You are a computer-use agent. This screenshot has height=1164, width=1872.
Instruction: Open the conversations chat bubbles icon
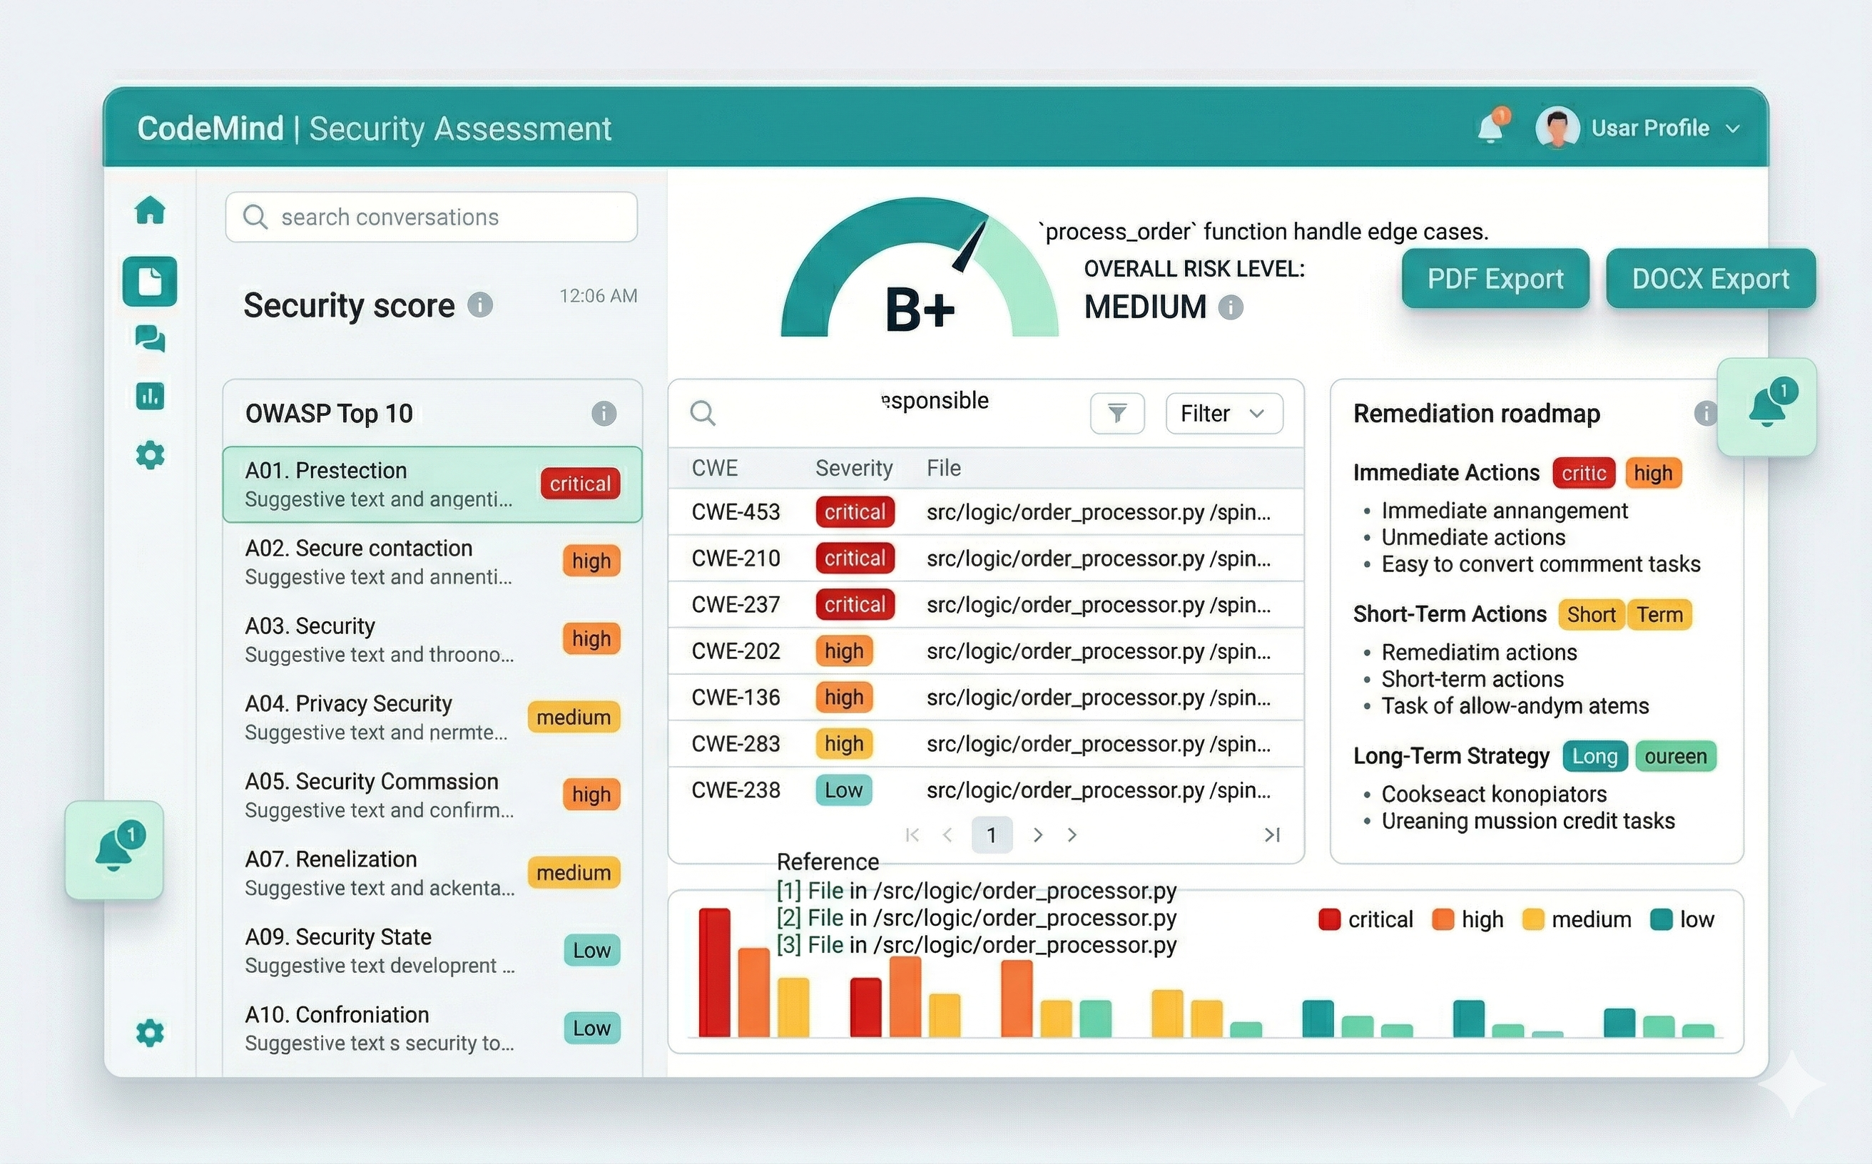(149, 338)
